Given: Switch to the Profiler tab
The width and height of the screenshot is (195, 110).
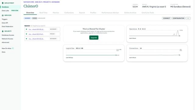Looking at the screenshot, I should (93, 13).
